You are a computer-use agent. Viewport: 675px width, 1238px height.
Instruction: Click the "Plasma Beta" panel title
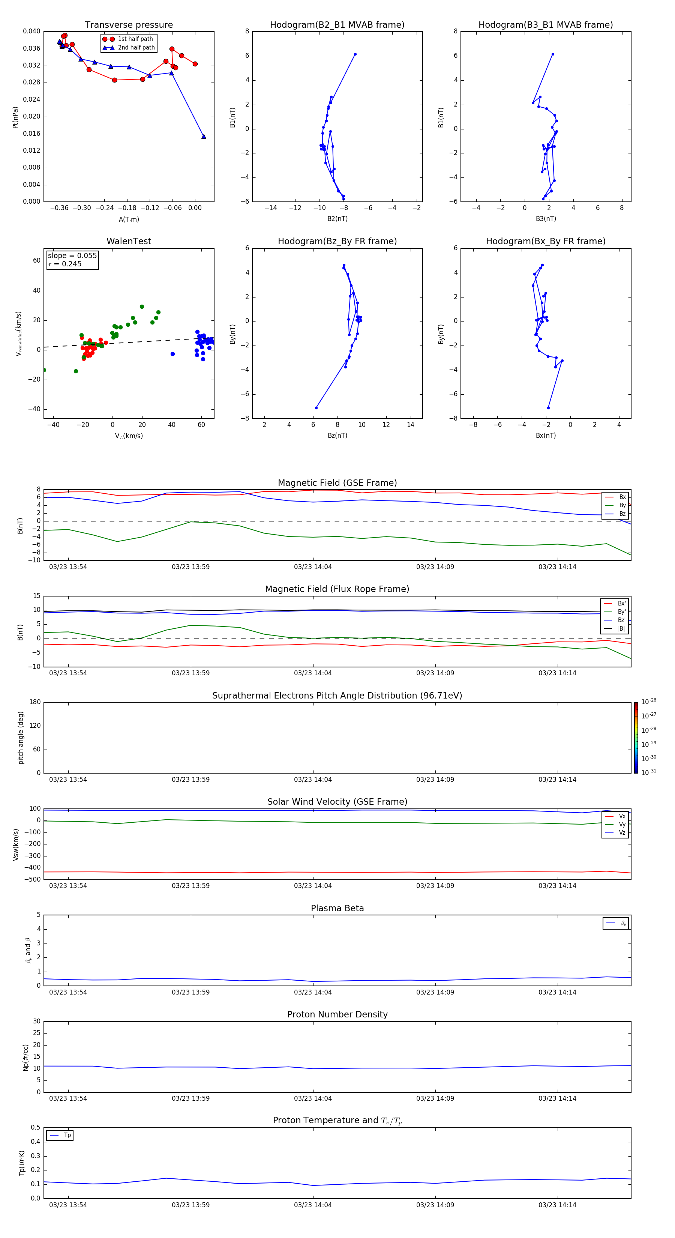pos(337,909)
